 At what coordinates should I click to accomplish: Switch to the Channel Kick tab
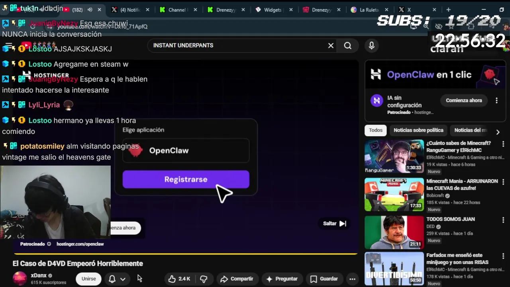point(177,10)
